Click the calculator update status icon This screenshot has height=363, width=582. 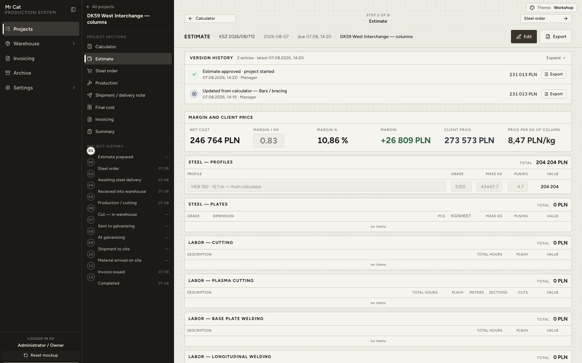pos(194,94)
